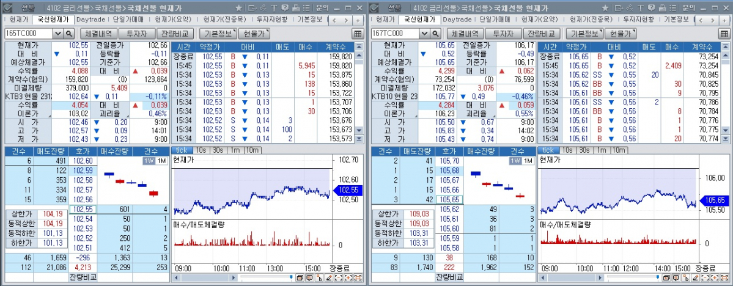The width and height of the screenshot is (733, 286).
Task: Expand 현물가 dropdown button in left window
Action: pos(254,34)
